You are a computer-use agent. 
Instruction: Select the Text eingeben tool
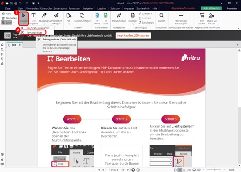coord(33,19)
